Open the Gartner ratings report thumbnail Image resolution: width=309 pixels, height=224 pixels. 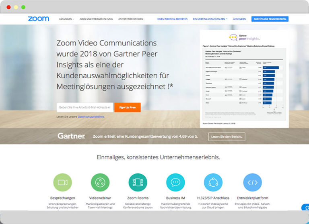click(244, 79)
